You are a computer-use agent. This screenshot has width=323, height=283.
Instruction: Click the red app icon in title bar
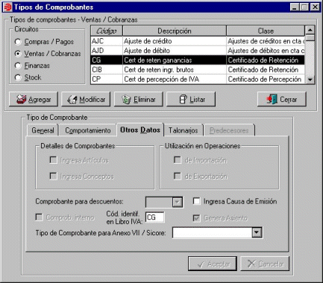(7, 7)
